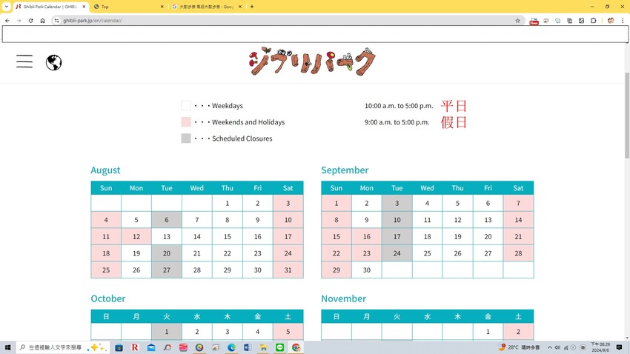
Task: Click September 16 holiday date
Action: [x=366, y=237]
